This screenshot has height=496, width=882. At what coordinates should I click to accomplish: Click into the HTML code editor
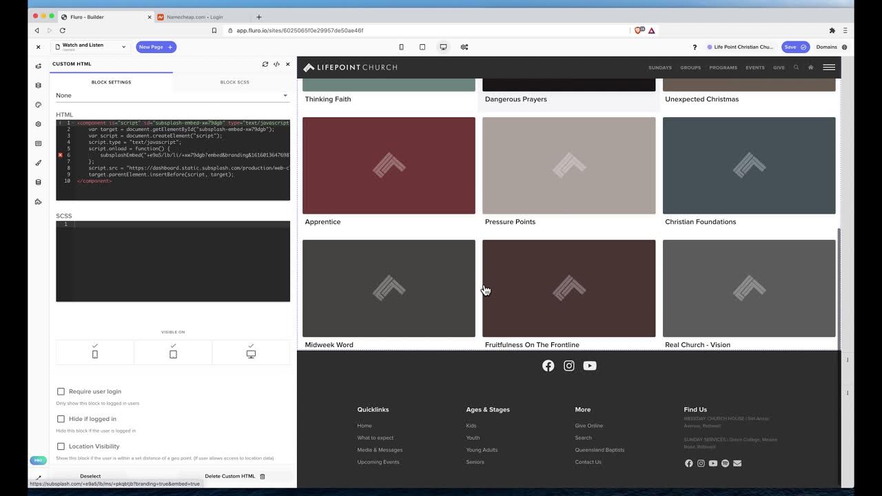tap(173, 160)
